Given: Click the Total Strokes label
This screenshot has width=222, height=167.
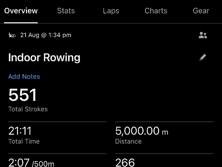Looking at the screenshot, I should point(28,109).
